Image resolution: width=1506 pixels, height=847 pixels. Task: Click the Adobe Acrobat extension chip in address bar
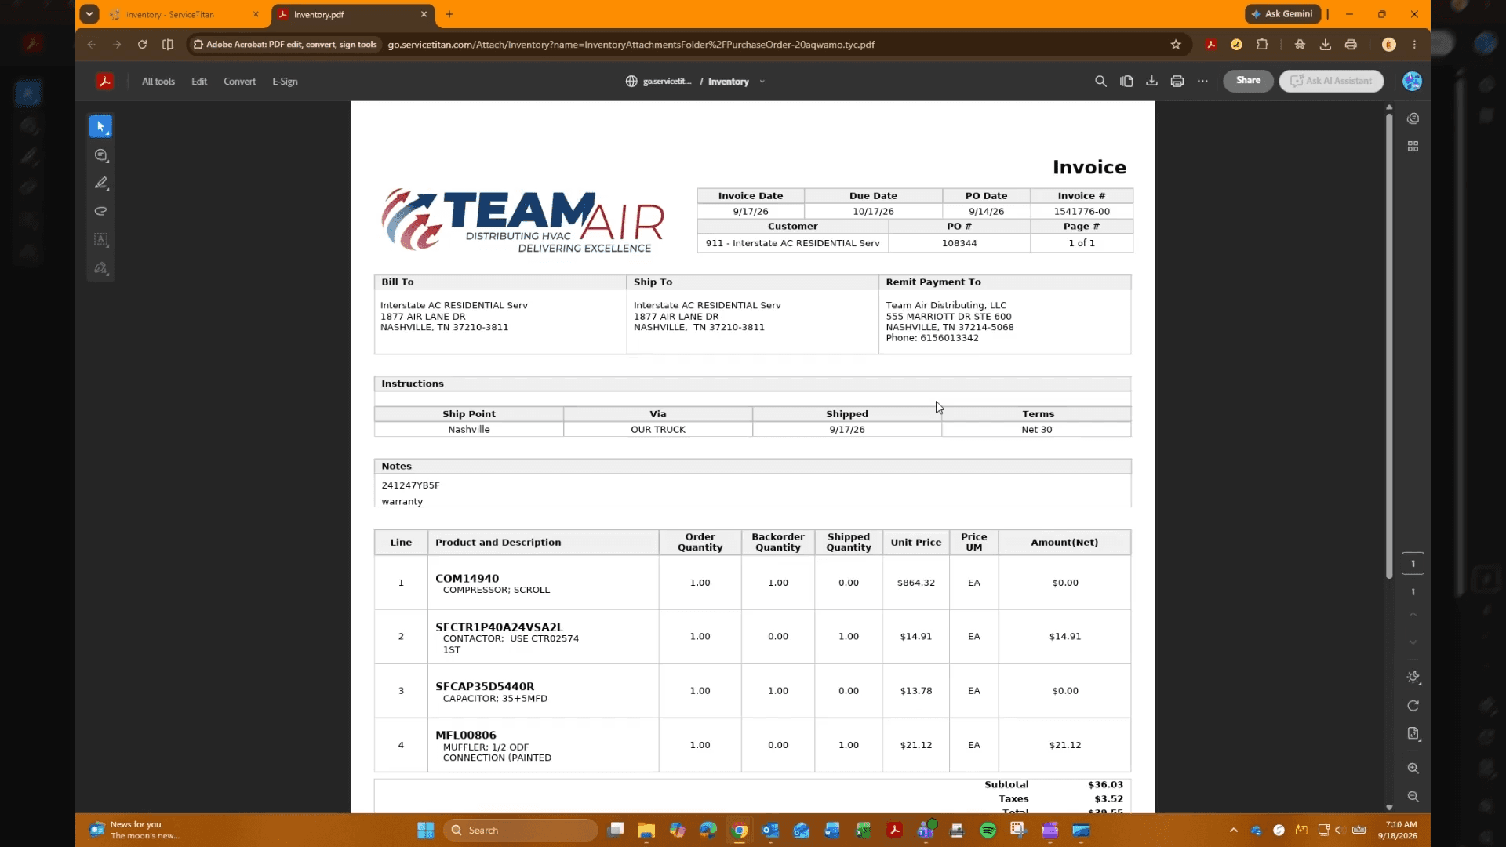[x=286, y=45]
